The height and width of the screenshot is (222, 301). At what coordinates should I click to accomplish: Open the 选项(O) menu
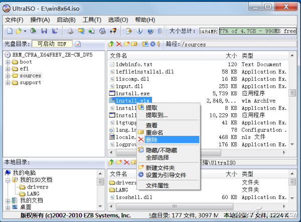pos(118,20)
